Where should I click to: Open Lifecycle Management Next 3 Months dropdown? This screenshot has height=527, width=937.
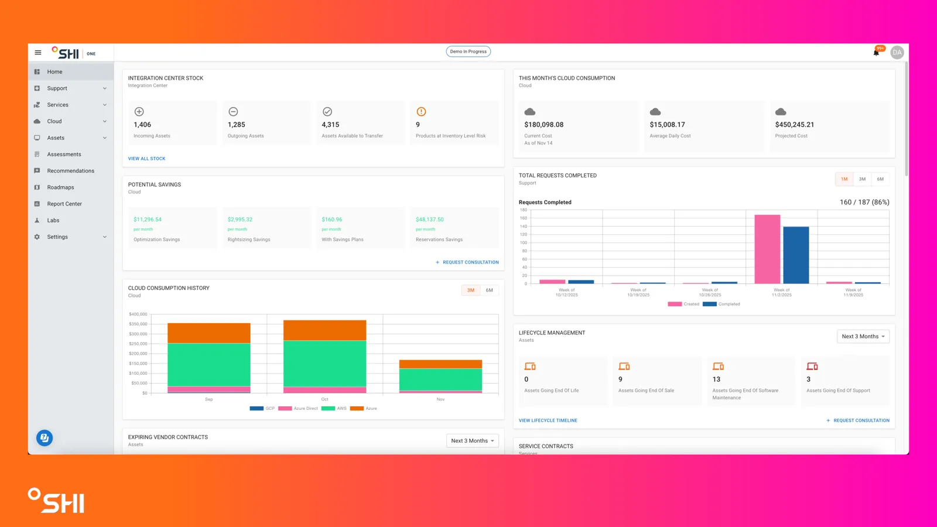863,336
